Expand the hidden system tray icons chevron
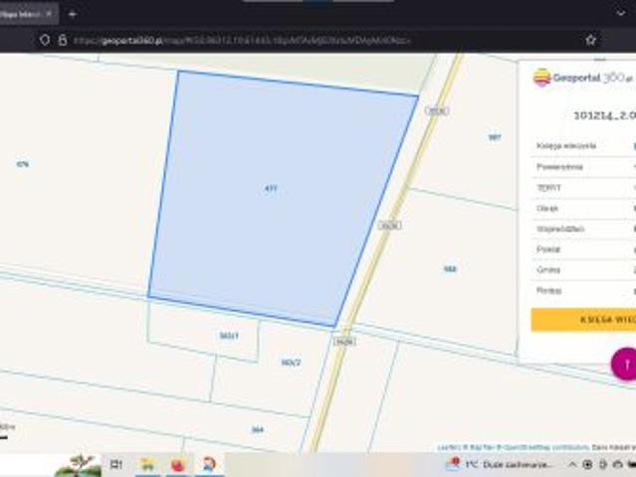The image size is (636, 477). 572,464
